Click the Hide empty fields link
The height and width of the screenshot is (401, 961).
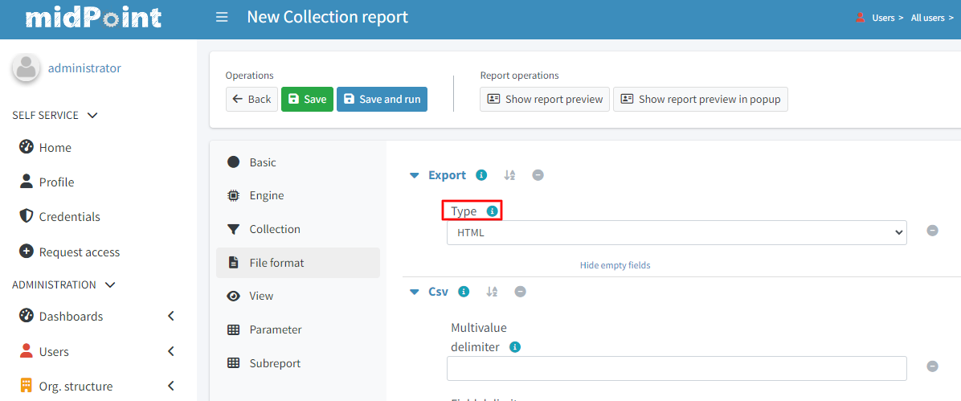(615, 265)
